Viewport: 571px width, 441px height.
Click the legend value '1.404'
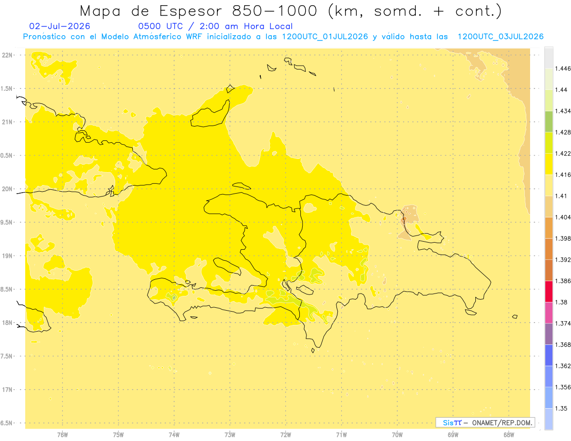tap(563, 217)
